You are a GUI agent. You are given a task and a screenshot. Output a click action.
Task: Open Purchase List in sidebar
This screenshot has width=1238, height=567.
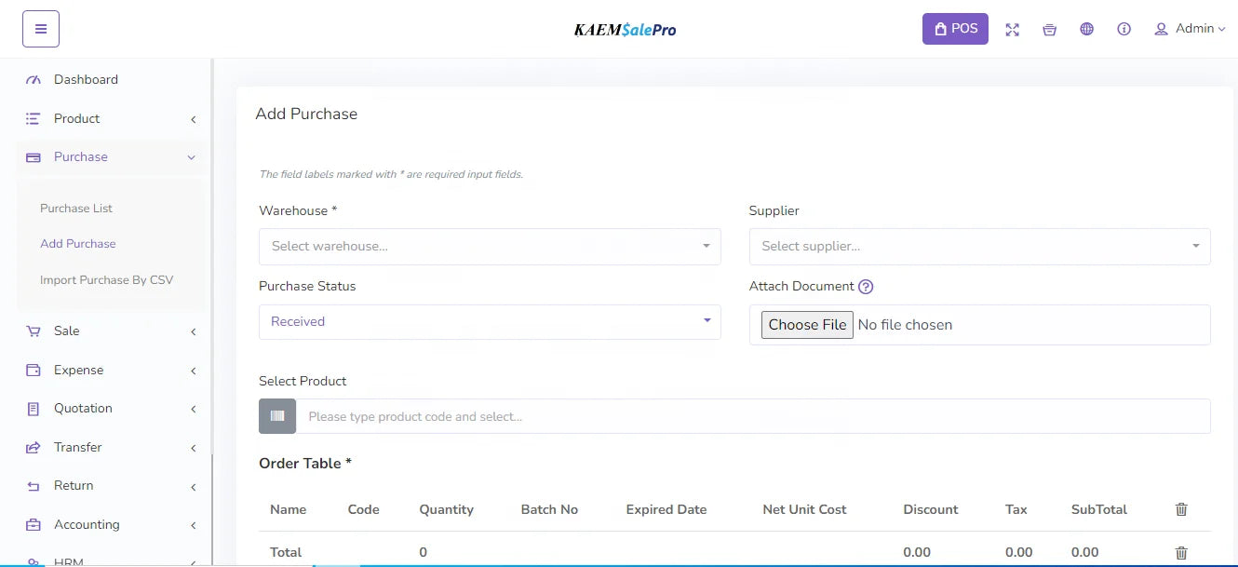[x=76, y=209]
